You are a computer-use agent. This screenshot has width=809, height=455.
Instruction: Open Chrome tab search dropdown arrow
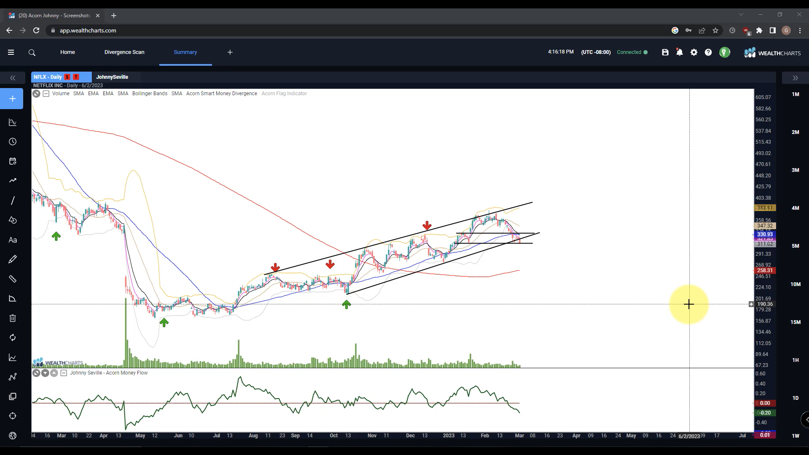741,15
